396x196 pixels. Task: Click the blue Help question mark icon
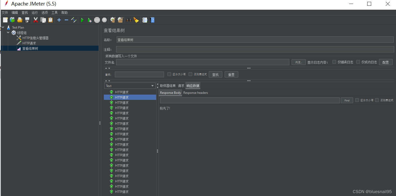[x=152, y=20]
